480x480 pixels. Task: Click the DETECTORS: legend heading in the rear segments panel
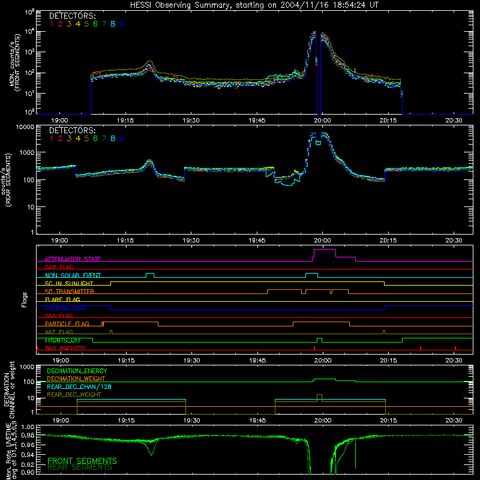pos(72,130)
